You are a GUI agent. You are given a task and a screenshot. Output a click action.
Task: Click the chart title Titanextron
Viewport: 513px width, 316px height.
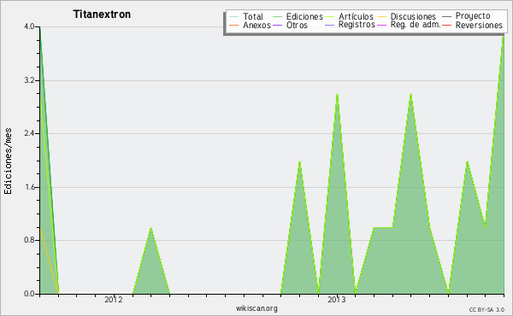point(102,15)
